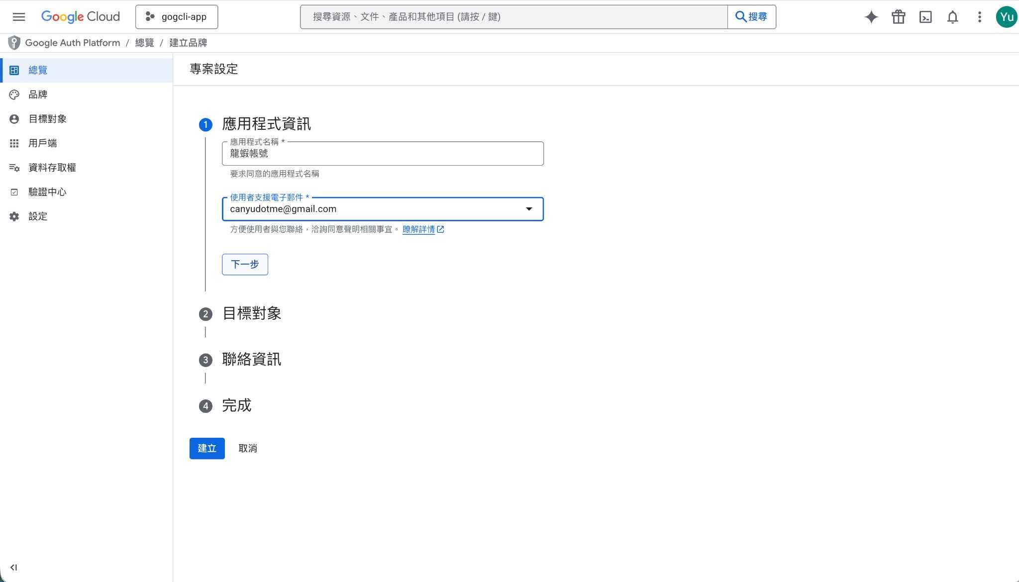Viewport: 1019px width, 582px height.
Task: Collapse the left sidebar panel
Action: click(x=13, y=568)
